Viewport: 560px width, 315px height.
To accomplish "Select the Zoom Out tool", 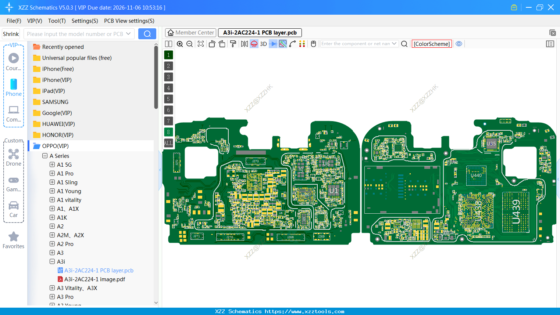I will [x=189, y=44].
